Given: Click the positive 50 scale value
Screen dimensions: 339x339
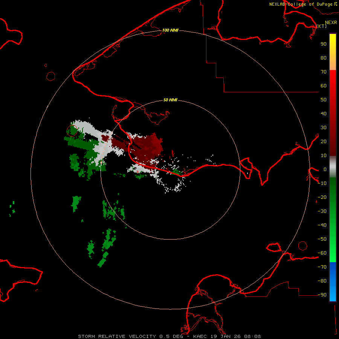Looking at the screenshot, I should [324, 100].
